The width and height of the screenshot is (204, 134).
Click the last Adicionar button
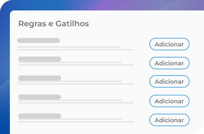(x=169, y=120)
